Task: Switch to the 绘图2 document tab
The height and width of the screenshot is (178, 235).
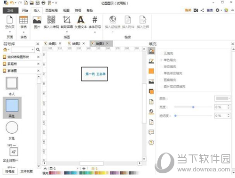Action: 76,44
